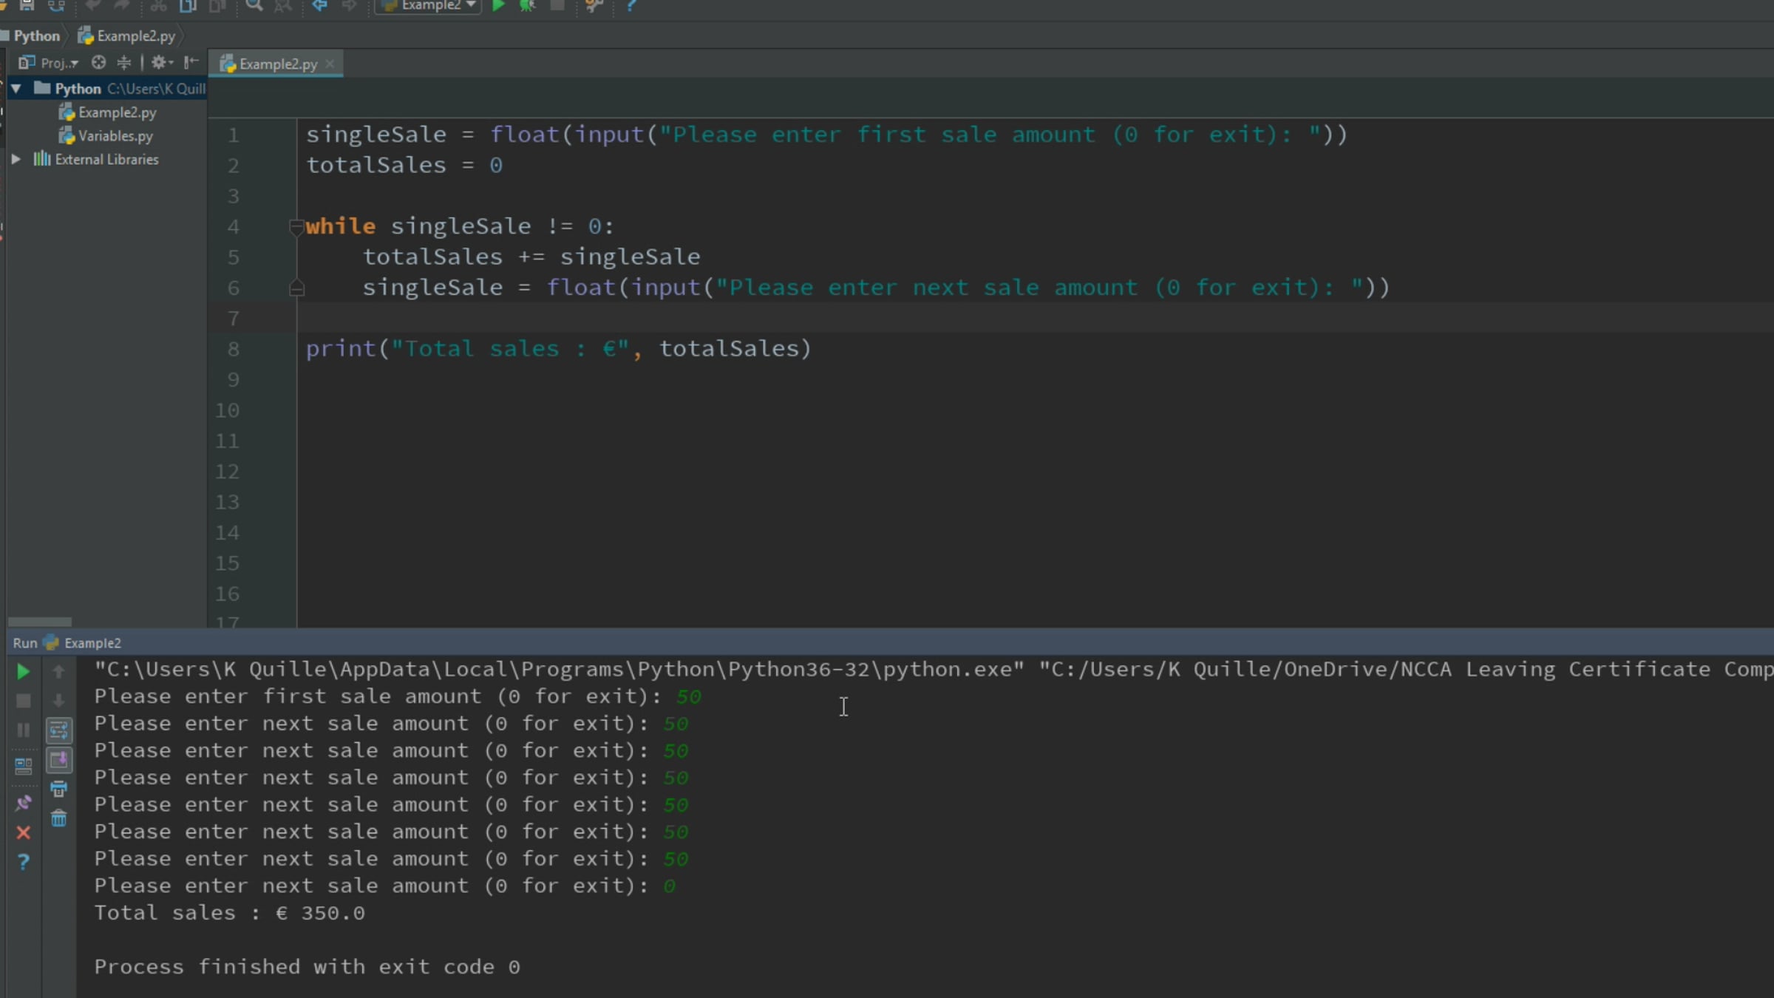Select Example2.py in the project tree
1774x998 pixels.
click(109, 112)
